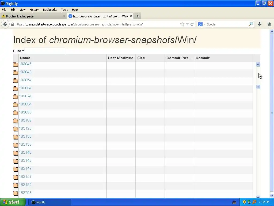Click the 7:52 PM taskbar clock

(264, 202)
